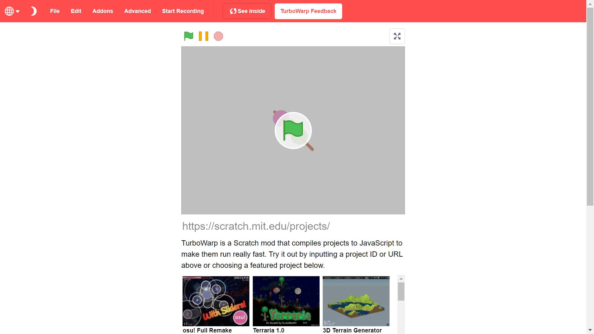Pause the project with the pause button

(203, 36)
